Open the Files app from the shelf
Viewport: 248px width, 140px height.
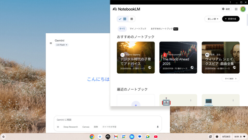(132, 137)
